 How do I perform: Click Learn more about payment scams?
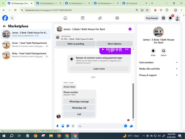click(99, 69)
